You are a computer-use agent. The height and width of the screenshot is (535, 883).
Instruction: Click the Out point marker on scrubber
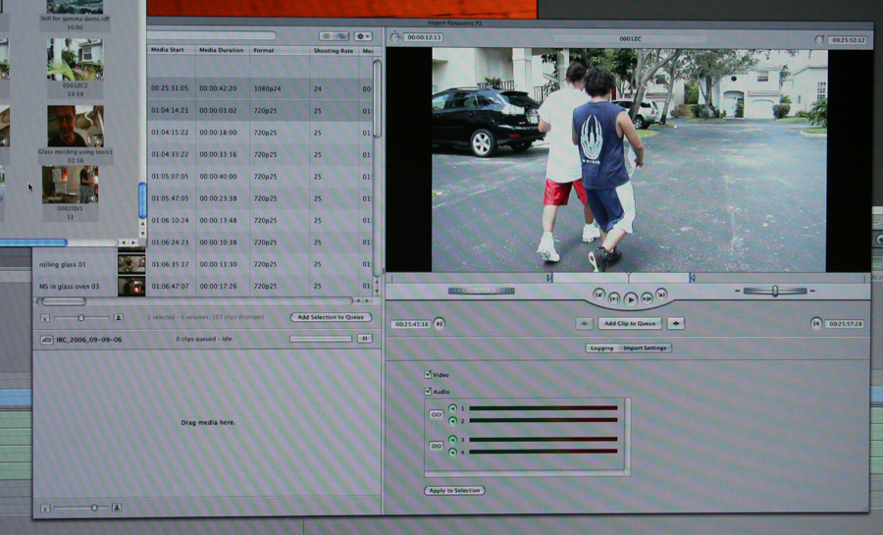692,278
